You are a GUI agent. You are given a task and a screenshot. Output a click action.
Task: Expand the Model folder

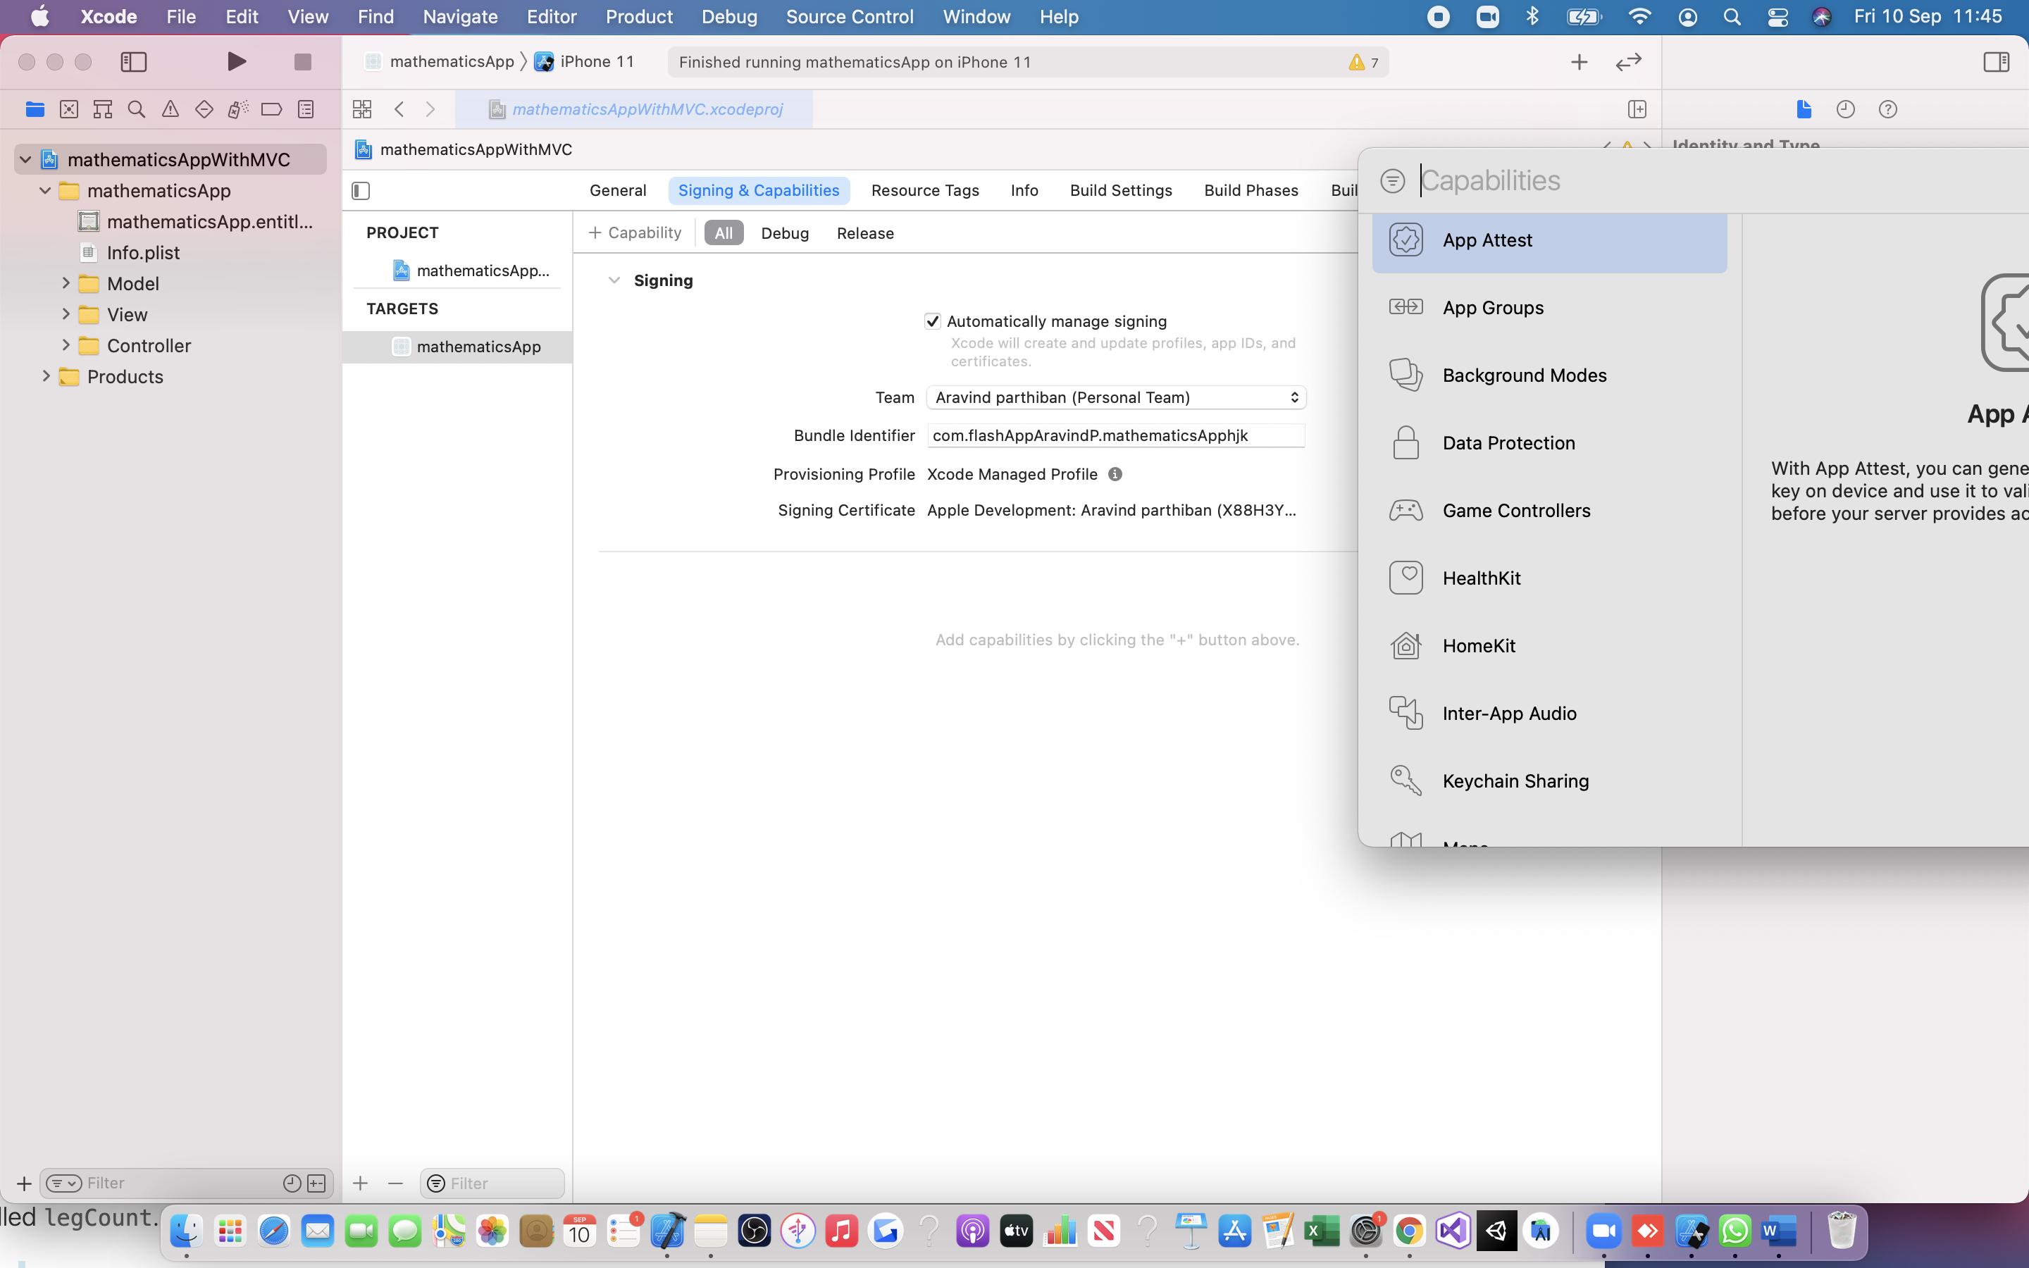(66, 283)
